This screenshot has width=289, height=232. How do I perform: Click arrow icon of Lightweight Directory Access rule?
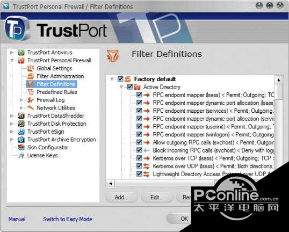tap(147, 174)
